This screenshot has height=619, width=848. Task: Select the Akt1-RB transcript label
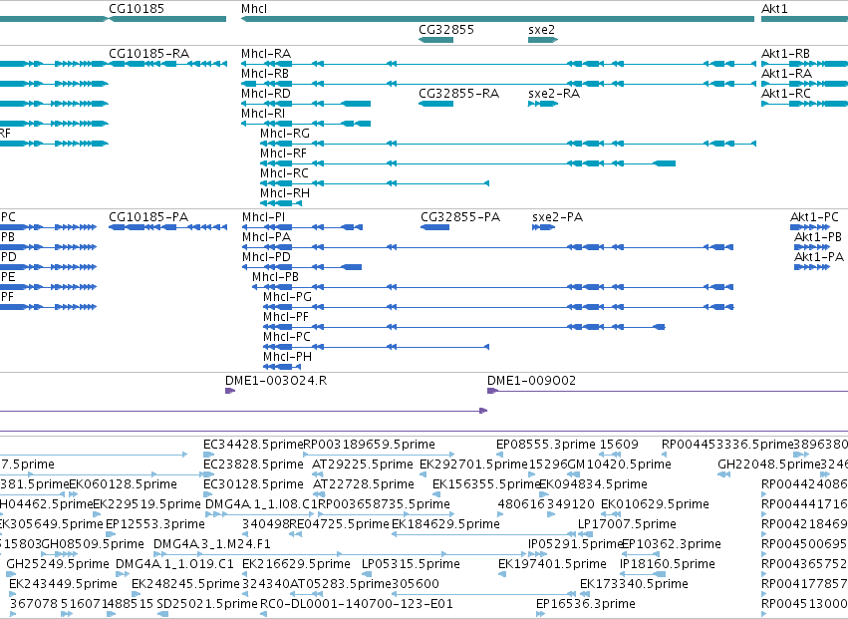point(786,54)
